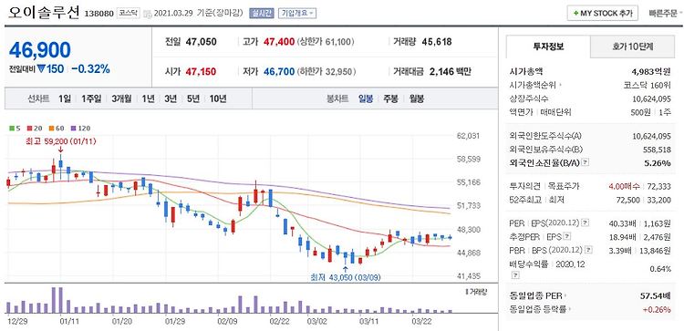Click the help icon under 배당수익률
This screenshot has width=684, height=331.
point(515,275)
